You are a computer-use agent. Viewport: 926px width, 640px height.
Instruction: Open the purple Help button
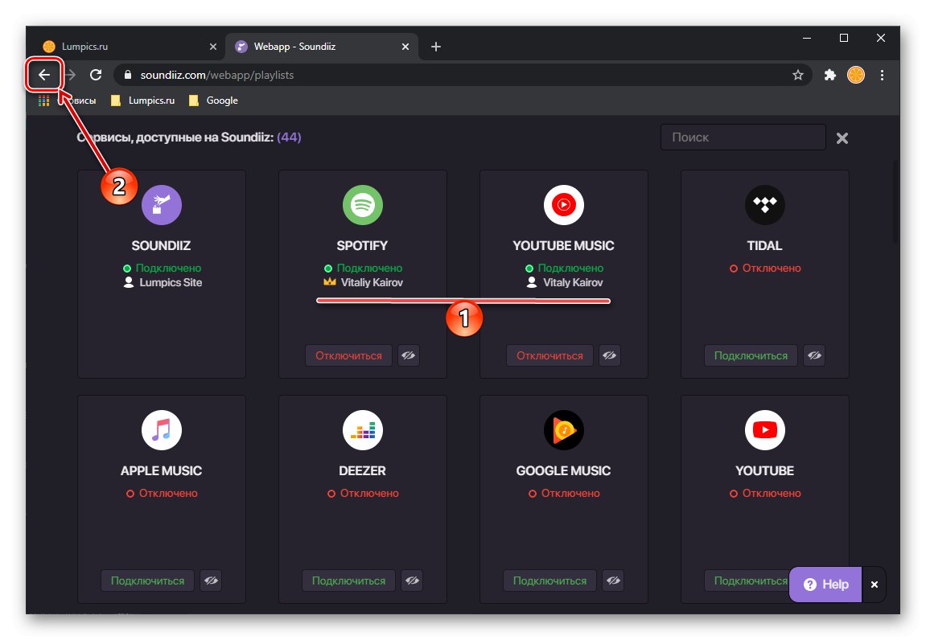(825, 585)
